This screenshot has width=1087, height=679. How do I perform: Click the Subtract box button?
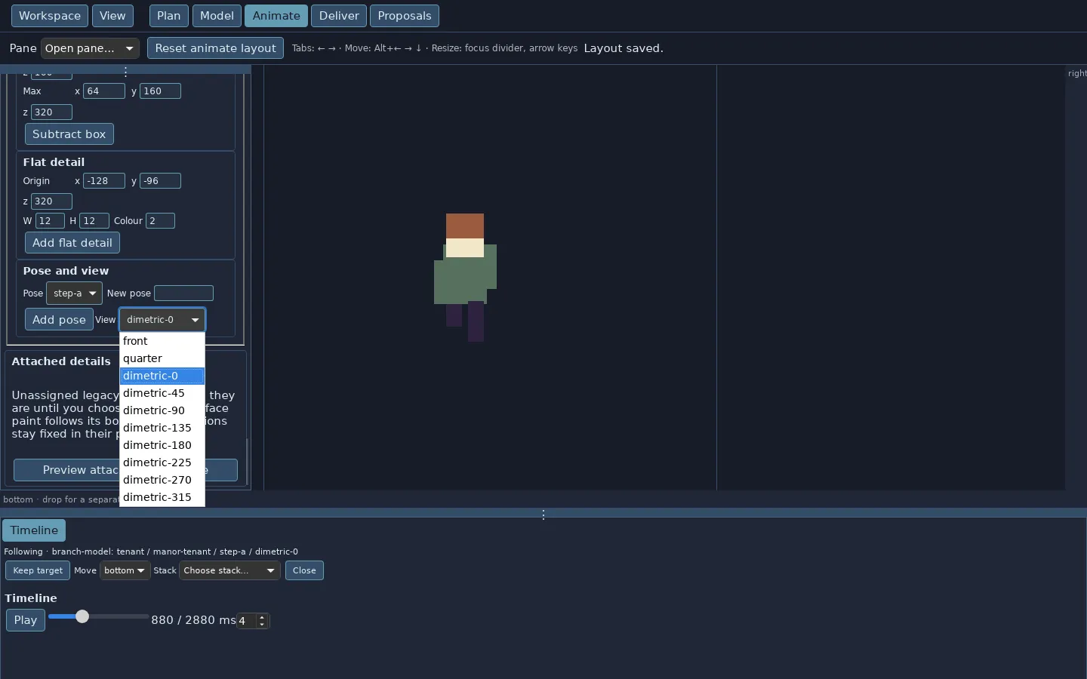69,134
